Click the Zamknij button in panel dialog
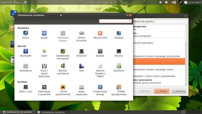202x114 pixels. 178,91
